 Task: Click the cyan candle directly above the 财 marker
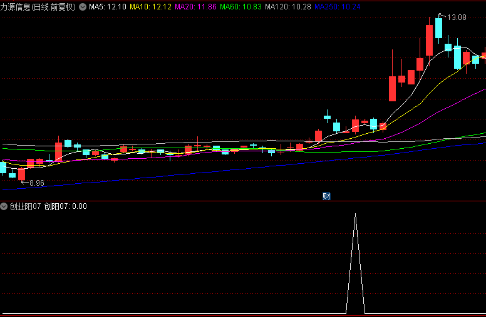tap(327, 116)
